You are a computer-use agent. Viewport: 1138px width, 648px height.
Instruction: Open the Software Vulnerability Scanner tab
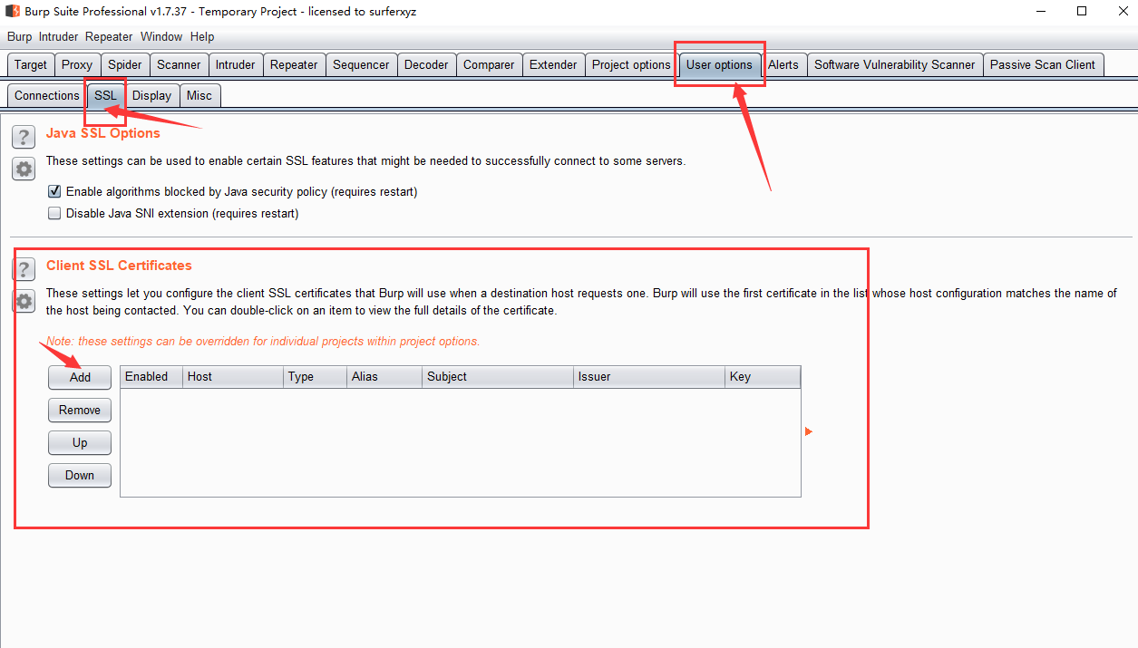[895, 65]
